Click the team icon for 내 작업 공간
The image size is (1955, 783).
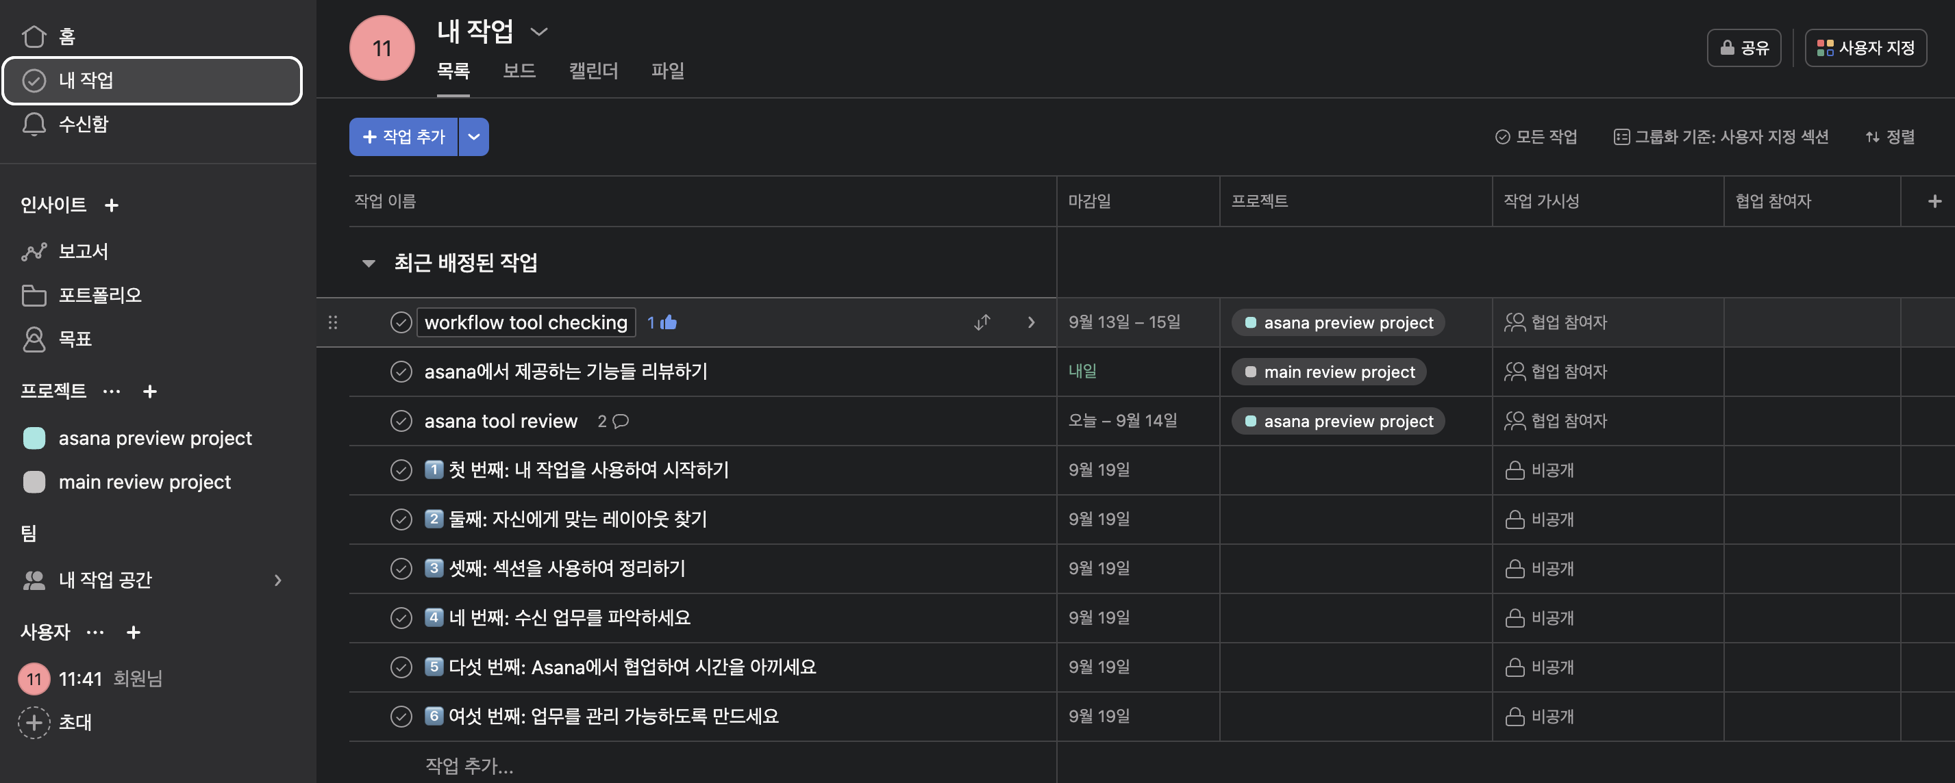coord(34,580)
